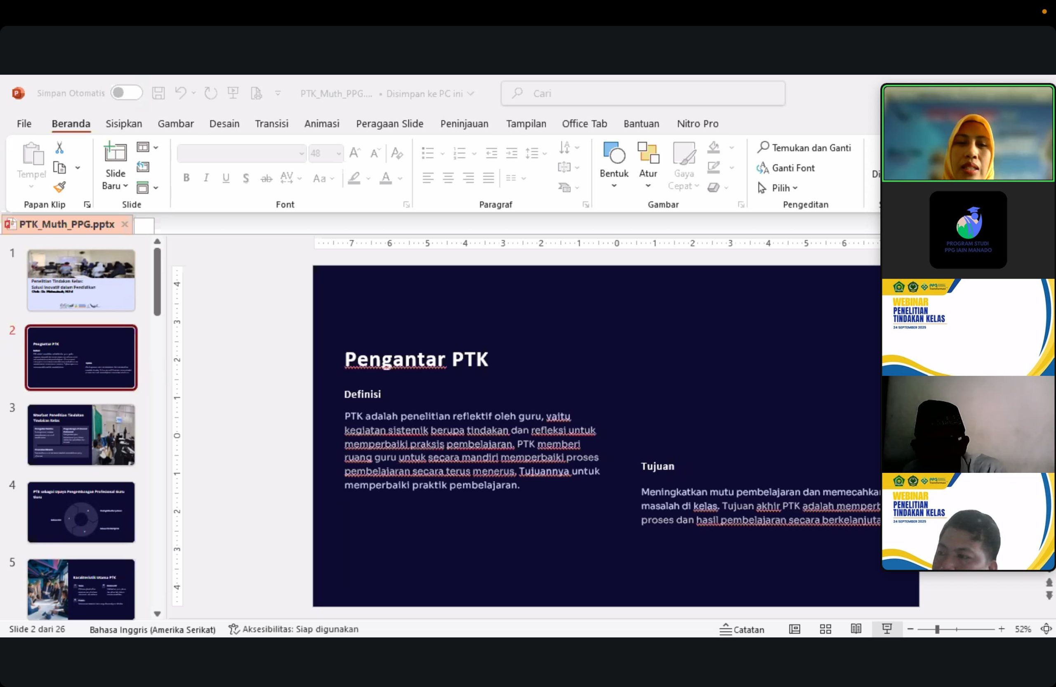Toggle bold formatting
This screenshot has width=1056, height=687.
pyautogui.click(x=186, y=178)
